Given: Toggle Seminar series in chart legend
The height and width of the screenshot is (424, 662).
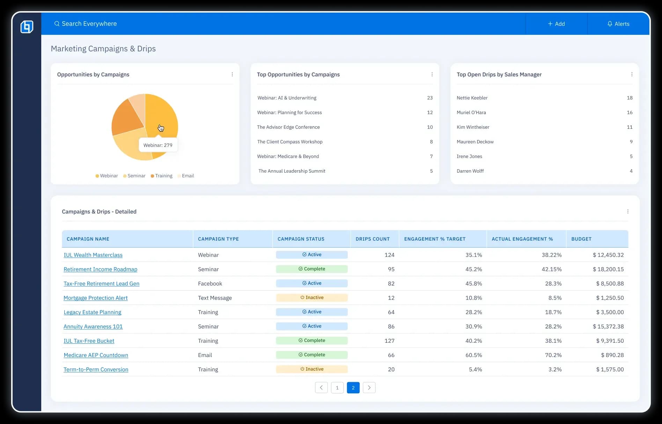Looking at the screenshot, I should tap(134, 176).
